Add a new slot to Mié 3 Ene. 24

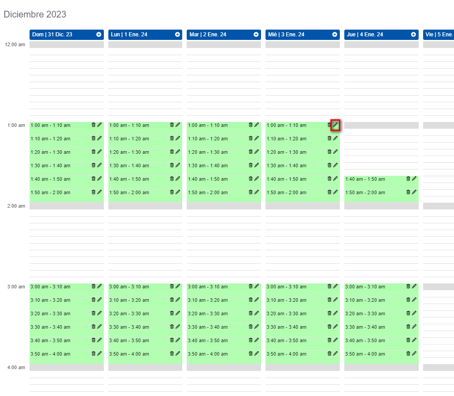(334, 34)
